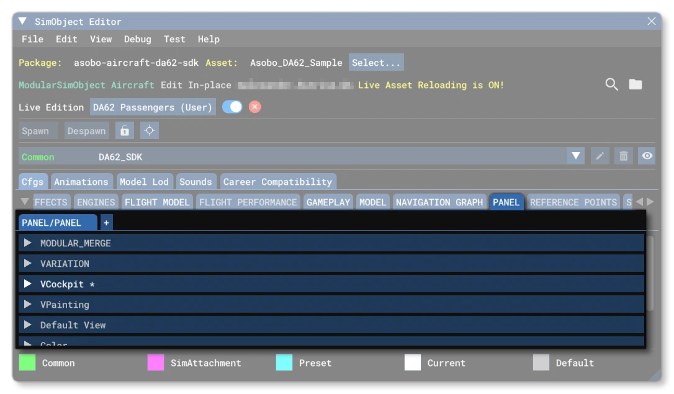Open the cfg tab list triangle dropdown
674x394 pixels.
pos(25,202)
